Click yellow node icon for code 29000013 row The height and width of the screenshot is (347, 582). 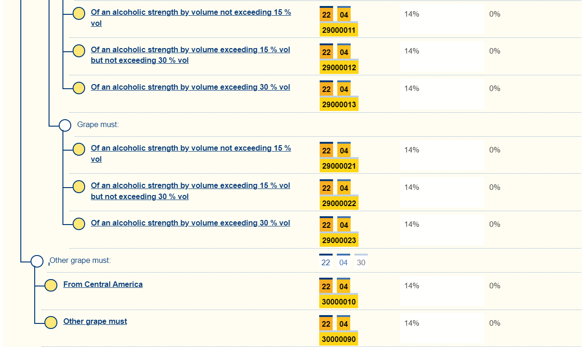(x=79, y=88)
